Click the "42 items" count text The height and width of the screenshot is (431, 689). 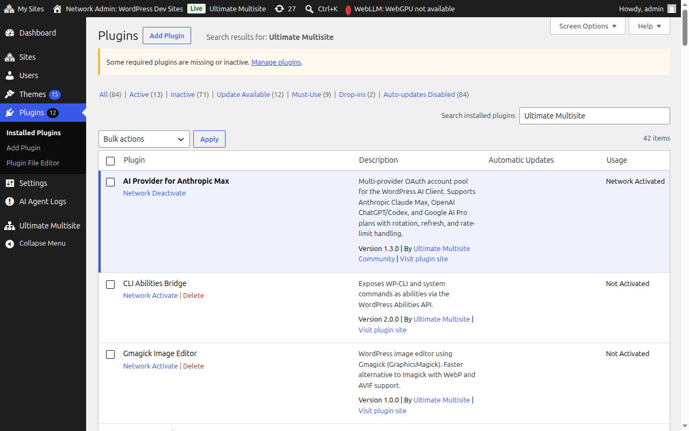tap(657, 138)
